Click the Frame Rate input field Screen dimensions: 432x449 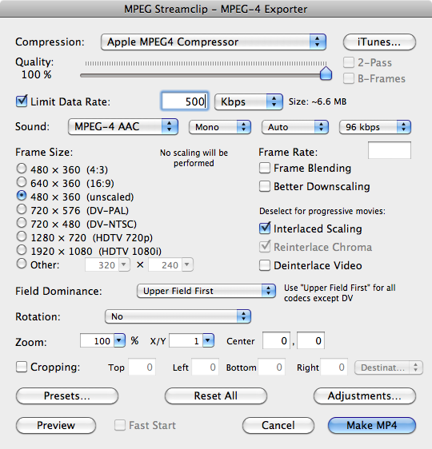click(390, 150)
